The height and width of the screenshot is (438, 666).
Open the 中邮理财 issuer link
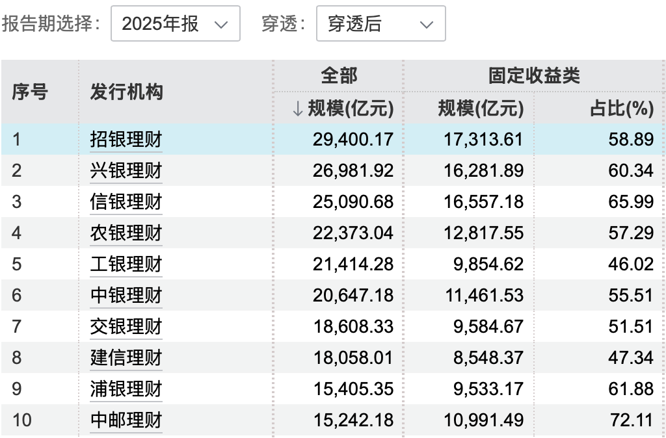[x=126, y=420]
